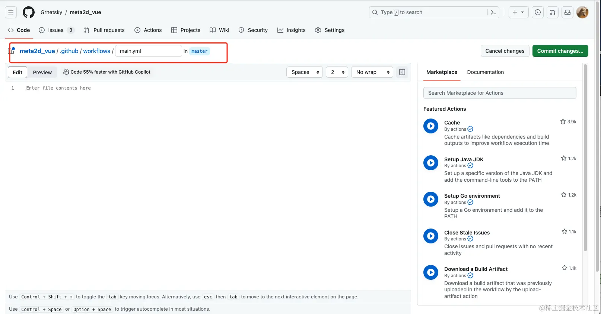Click the Close Stale Issues action icon
This screenshot has height=314, width=601.
click(431, 236)
